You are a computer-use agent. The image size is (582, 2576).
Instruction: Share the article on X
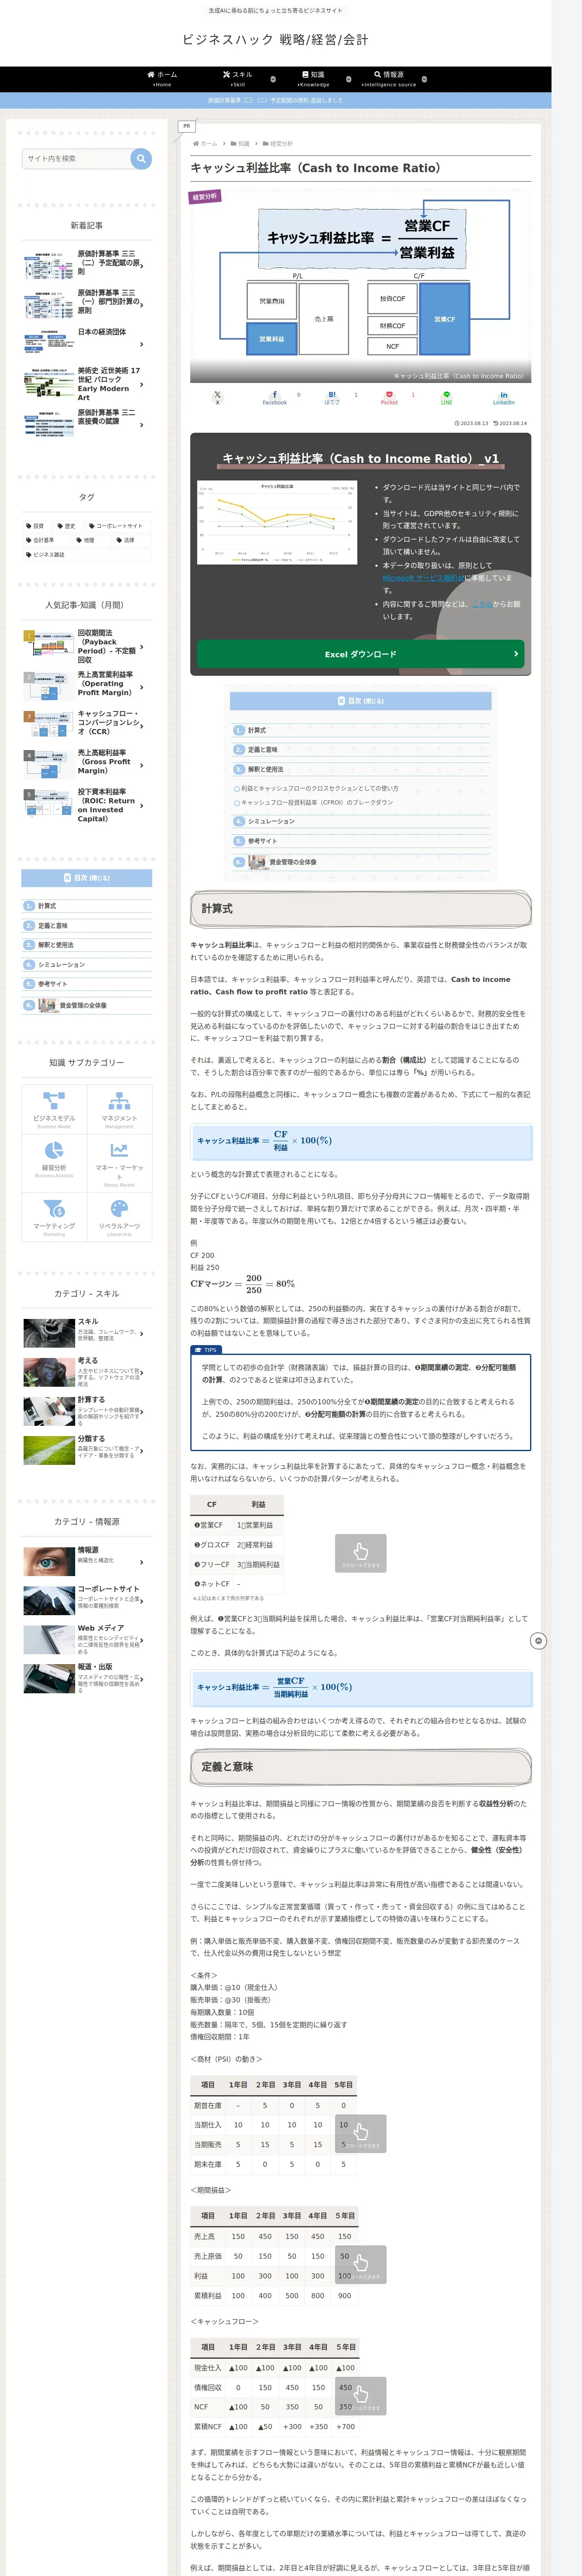point(217,397)
